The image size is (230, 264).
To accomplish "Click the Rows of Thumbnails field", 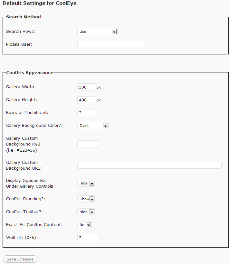I will point(87,113).
